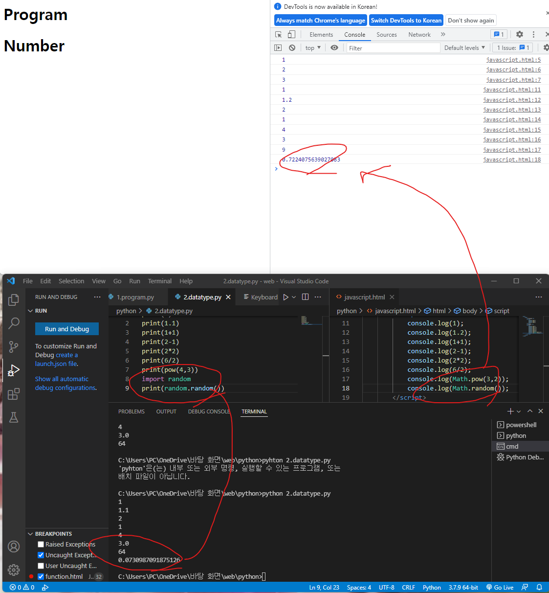Create live expression with eye icon

coord(334,47)
